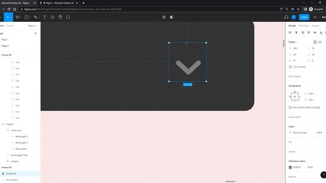326x183 pixels.
Task: Click the Present play icon
Action: click(x=315, y=17)
